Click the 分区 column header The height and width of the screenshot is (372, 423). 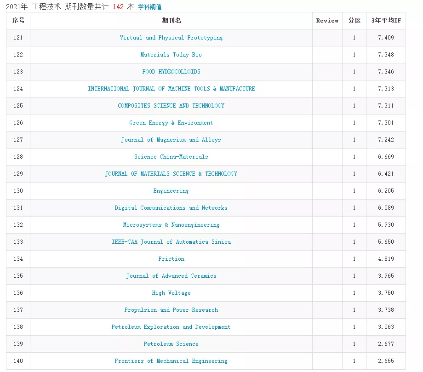(x=354, y=21)
